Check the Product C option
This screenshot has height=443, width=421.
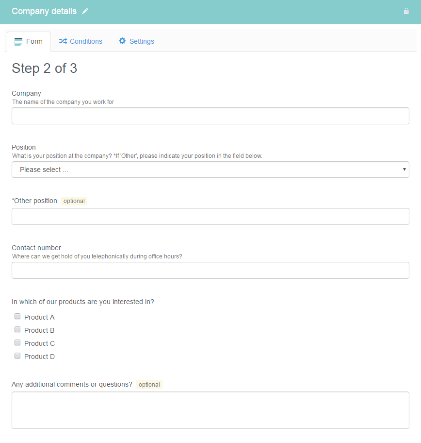point(17,343)
